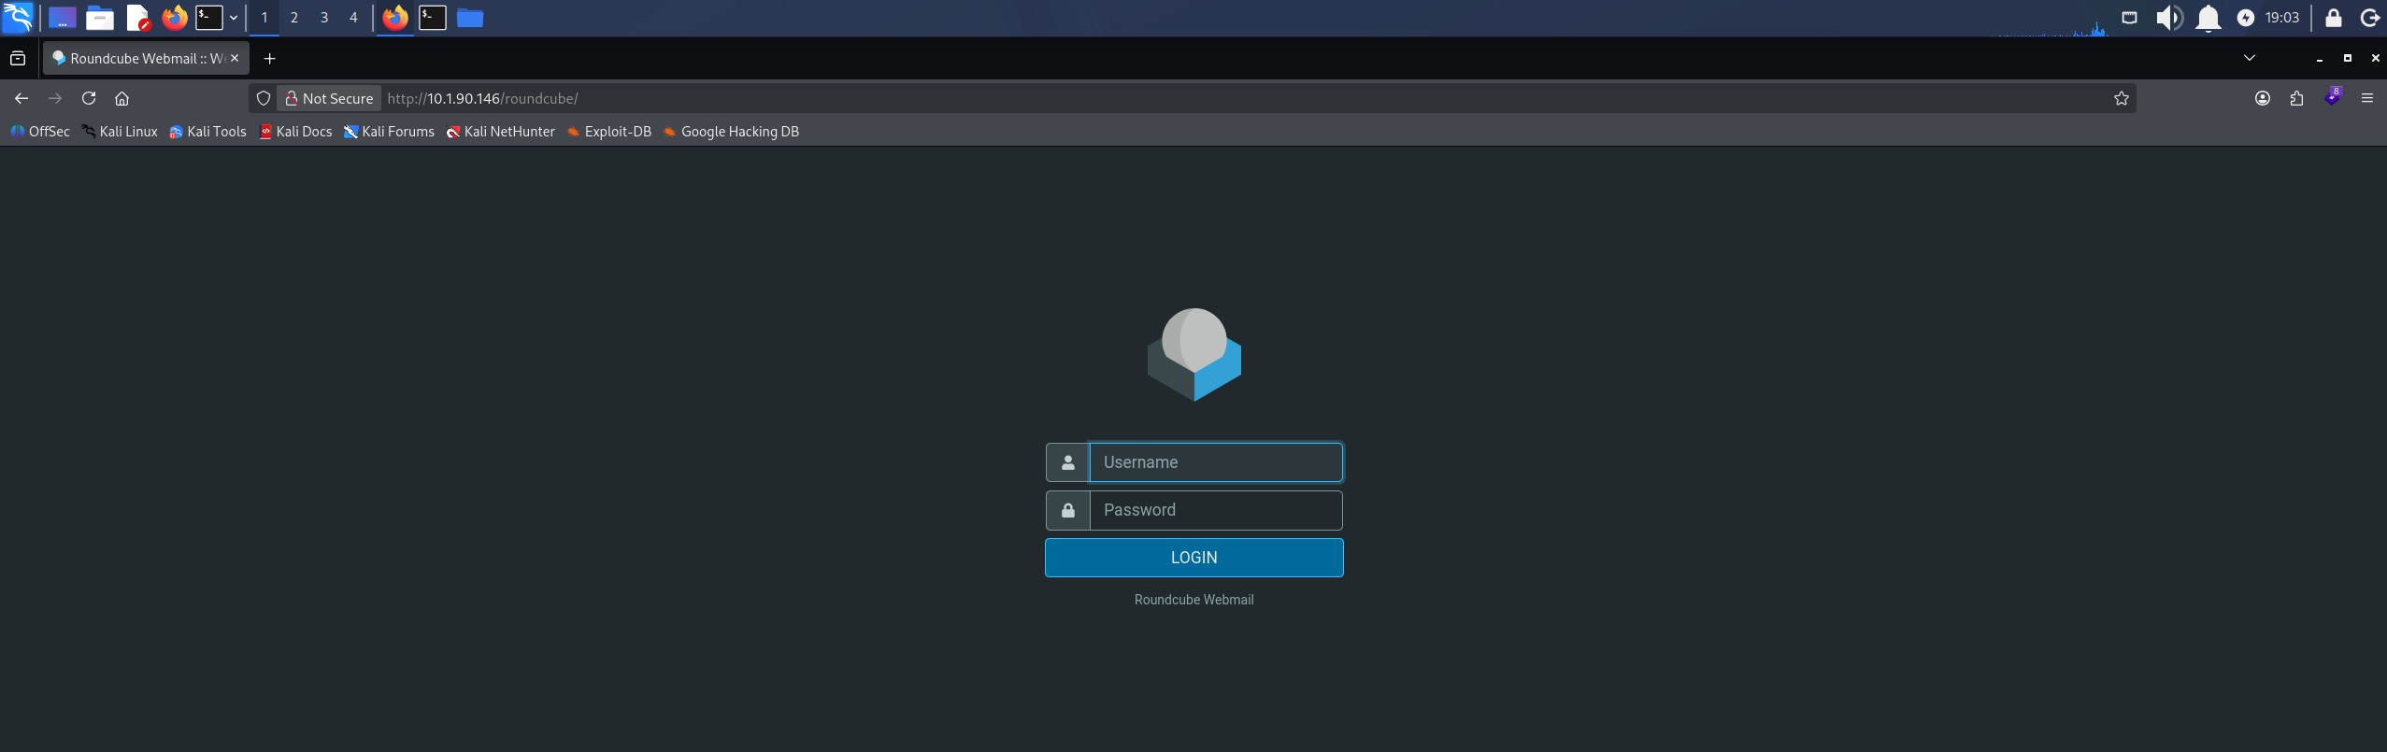This screenshot has height=752, width=2387.
Task: Switch to workspace 3
Action: click(x=324, y=17)
